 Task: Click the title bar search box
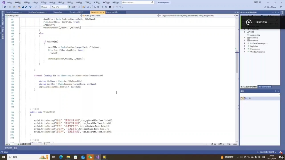click(x=137, y=2)
